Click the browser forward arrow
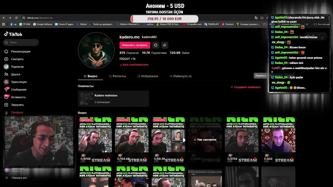Screen dimensions: 333x187 click(10, 18)
